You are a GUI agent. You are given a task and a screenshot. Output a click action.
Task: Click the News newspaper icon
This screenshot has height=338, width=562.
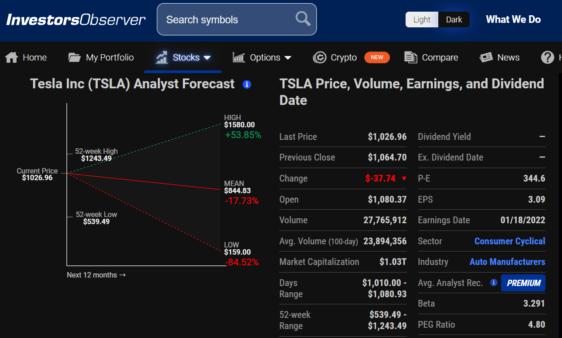pyautogui.click(x=486, y=57)
